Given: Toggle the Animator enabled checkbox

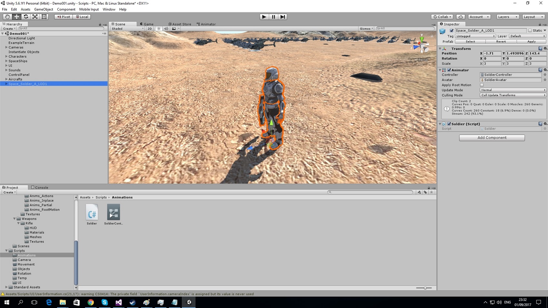Looking at the screenshot, I should (x=449, y=70).
